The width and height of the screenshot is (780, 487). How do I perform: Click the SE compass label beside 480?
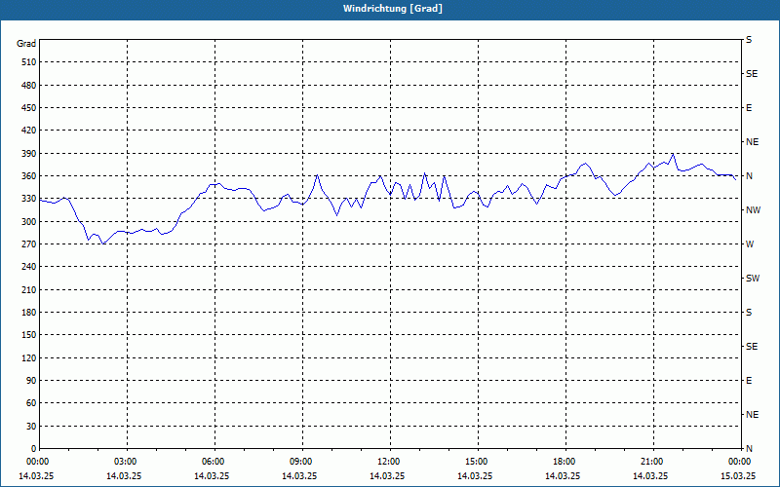tap(752, 74)
